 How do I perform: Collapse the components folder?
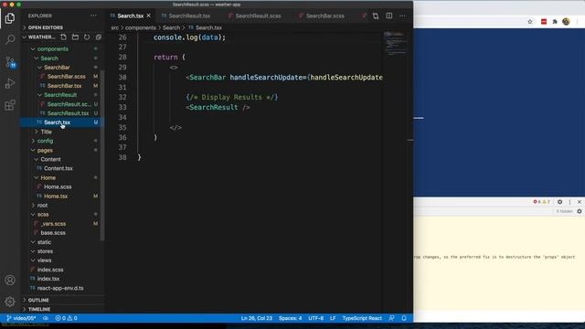click(53, 48)
